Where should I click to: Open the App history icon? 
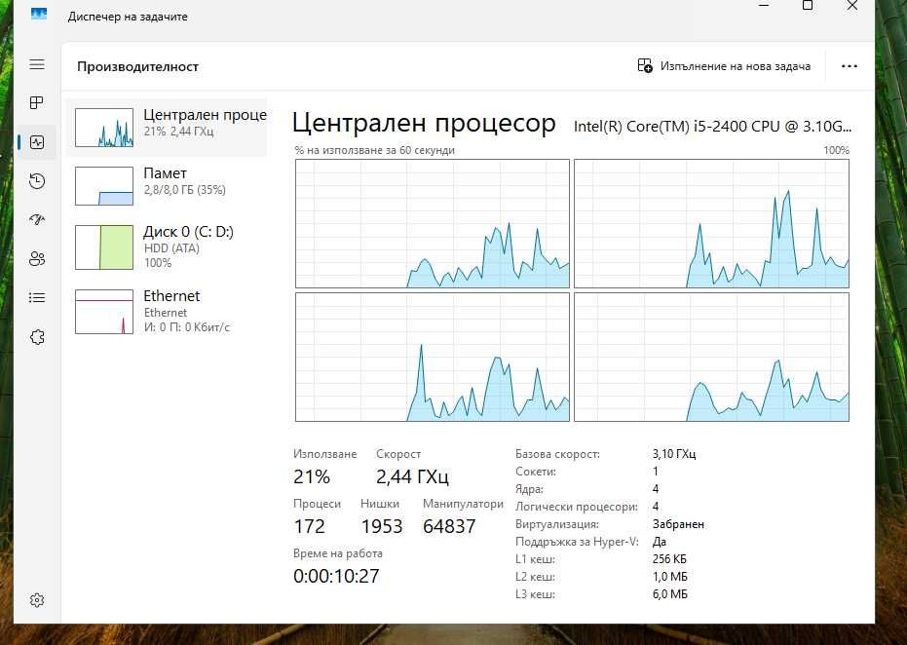coord(37,181)
